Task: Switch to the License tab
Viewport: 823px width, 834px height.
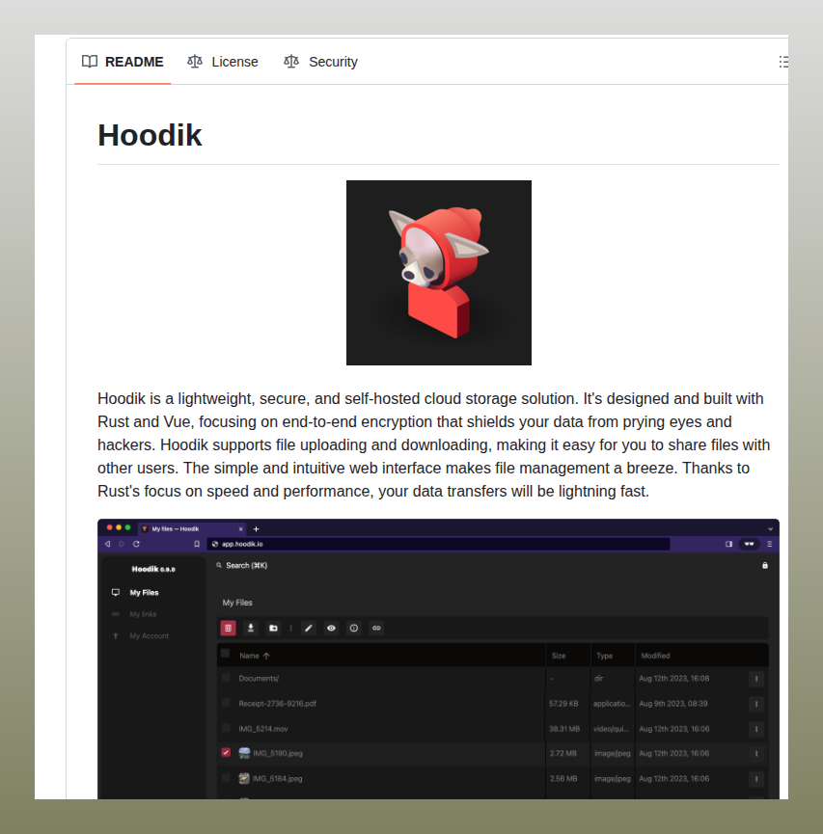Action: pos(223,62)
